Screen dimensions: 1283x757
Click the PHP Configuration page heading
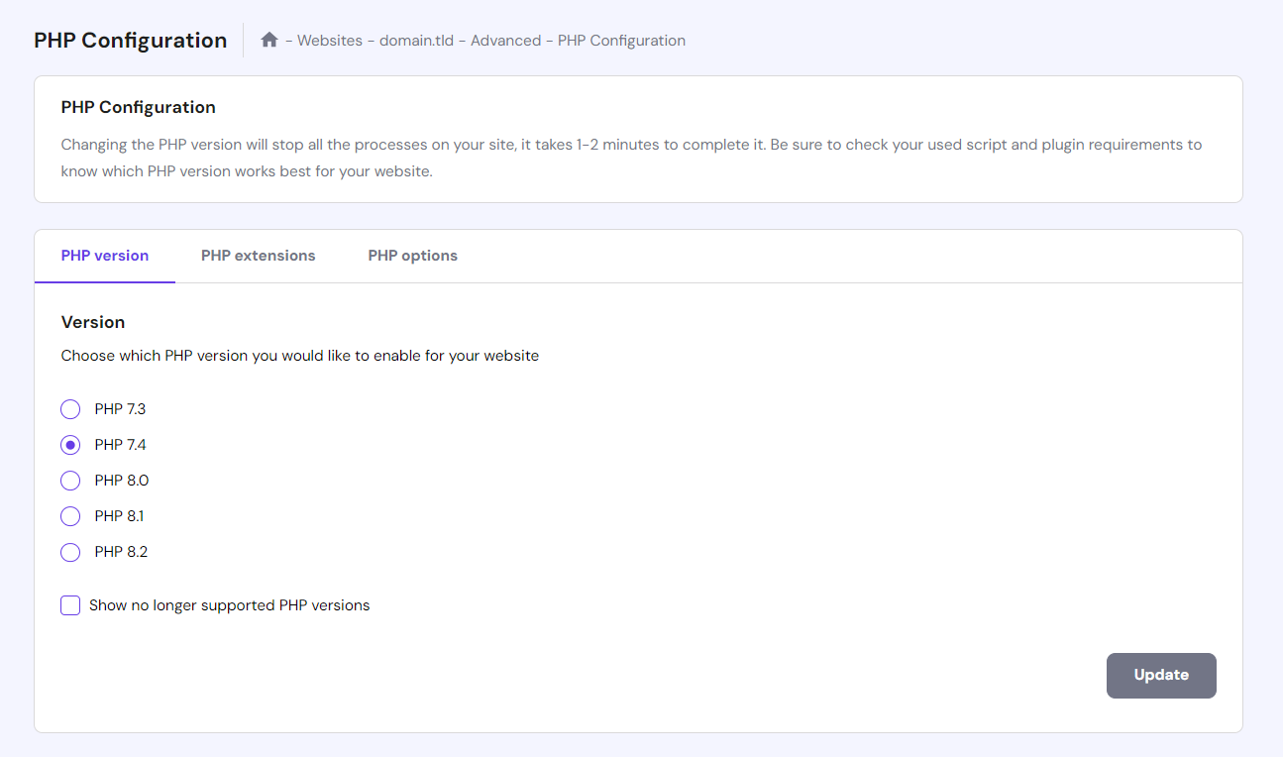click(130, 40)
